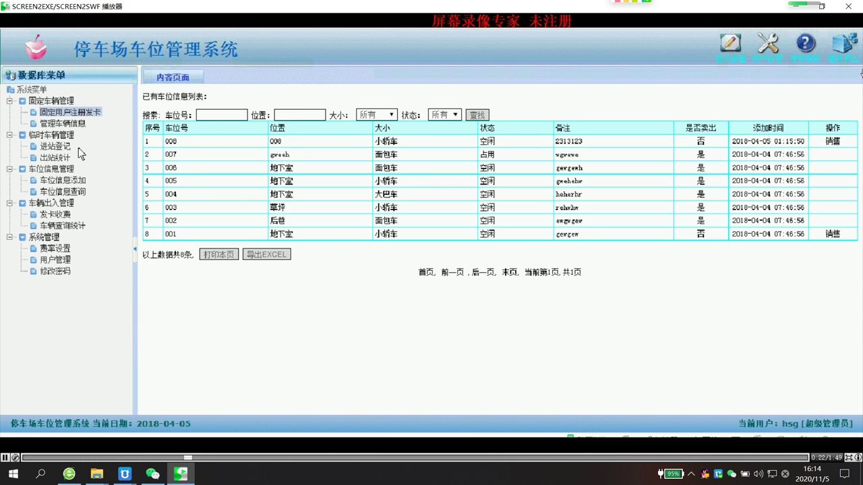Image resolution: width=863 pixels, height=485 pixels.
Task: Open 出站统计 menu item
Action: (x=55, y=158)
